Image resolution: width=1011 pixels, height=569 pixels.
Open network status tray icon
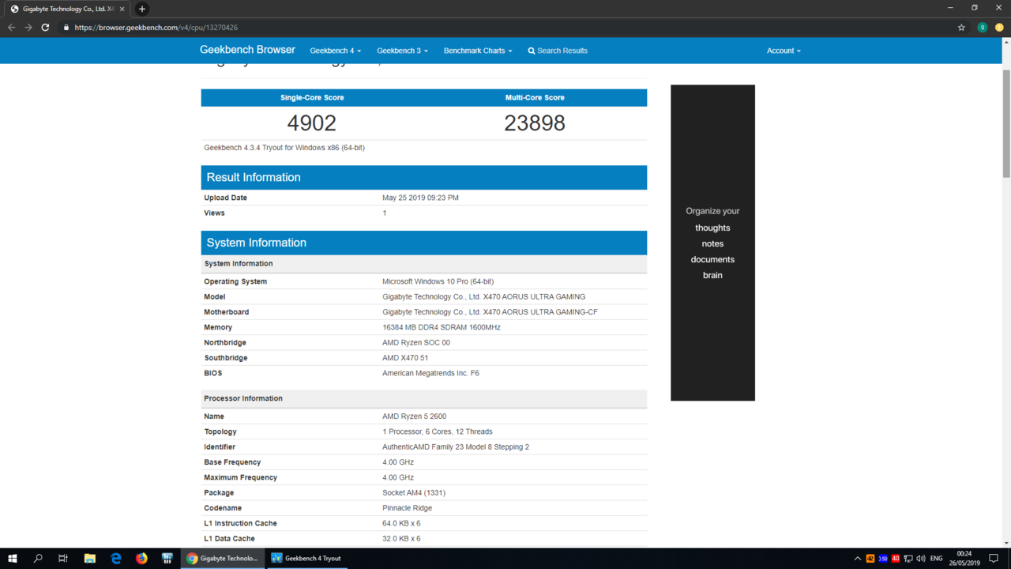point(908,559)
